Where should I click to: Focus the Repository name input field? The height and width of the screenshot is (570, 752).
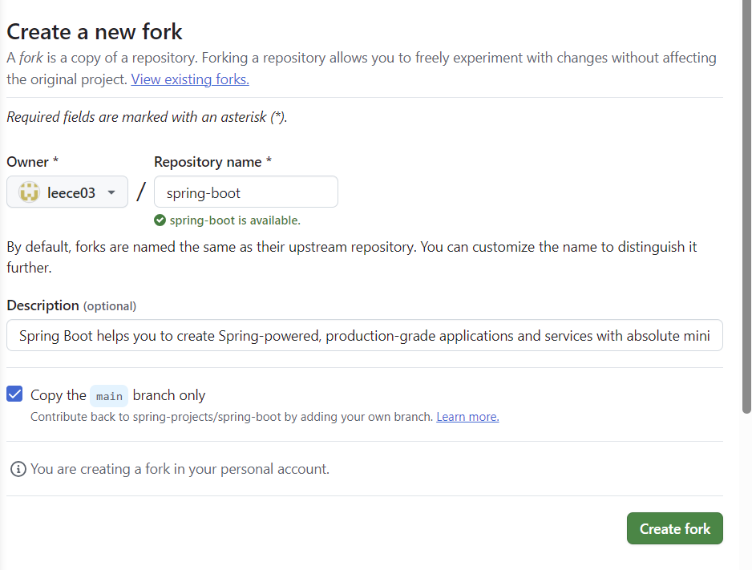[x=245, y=192]
